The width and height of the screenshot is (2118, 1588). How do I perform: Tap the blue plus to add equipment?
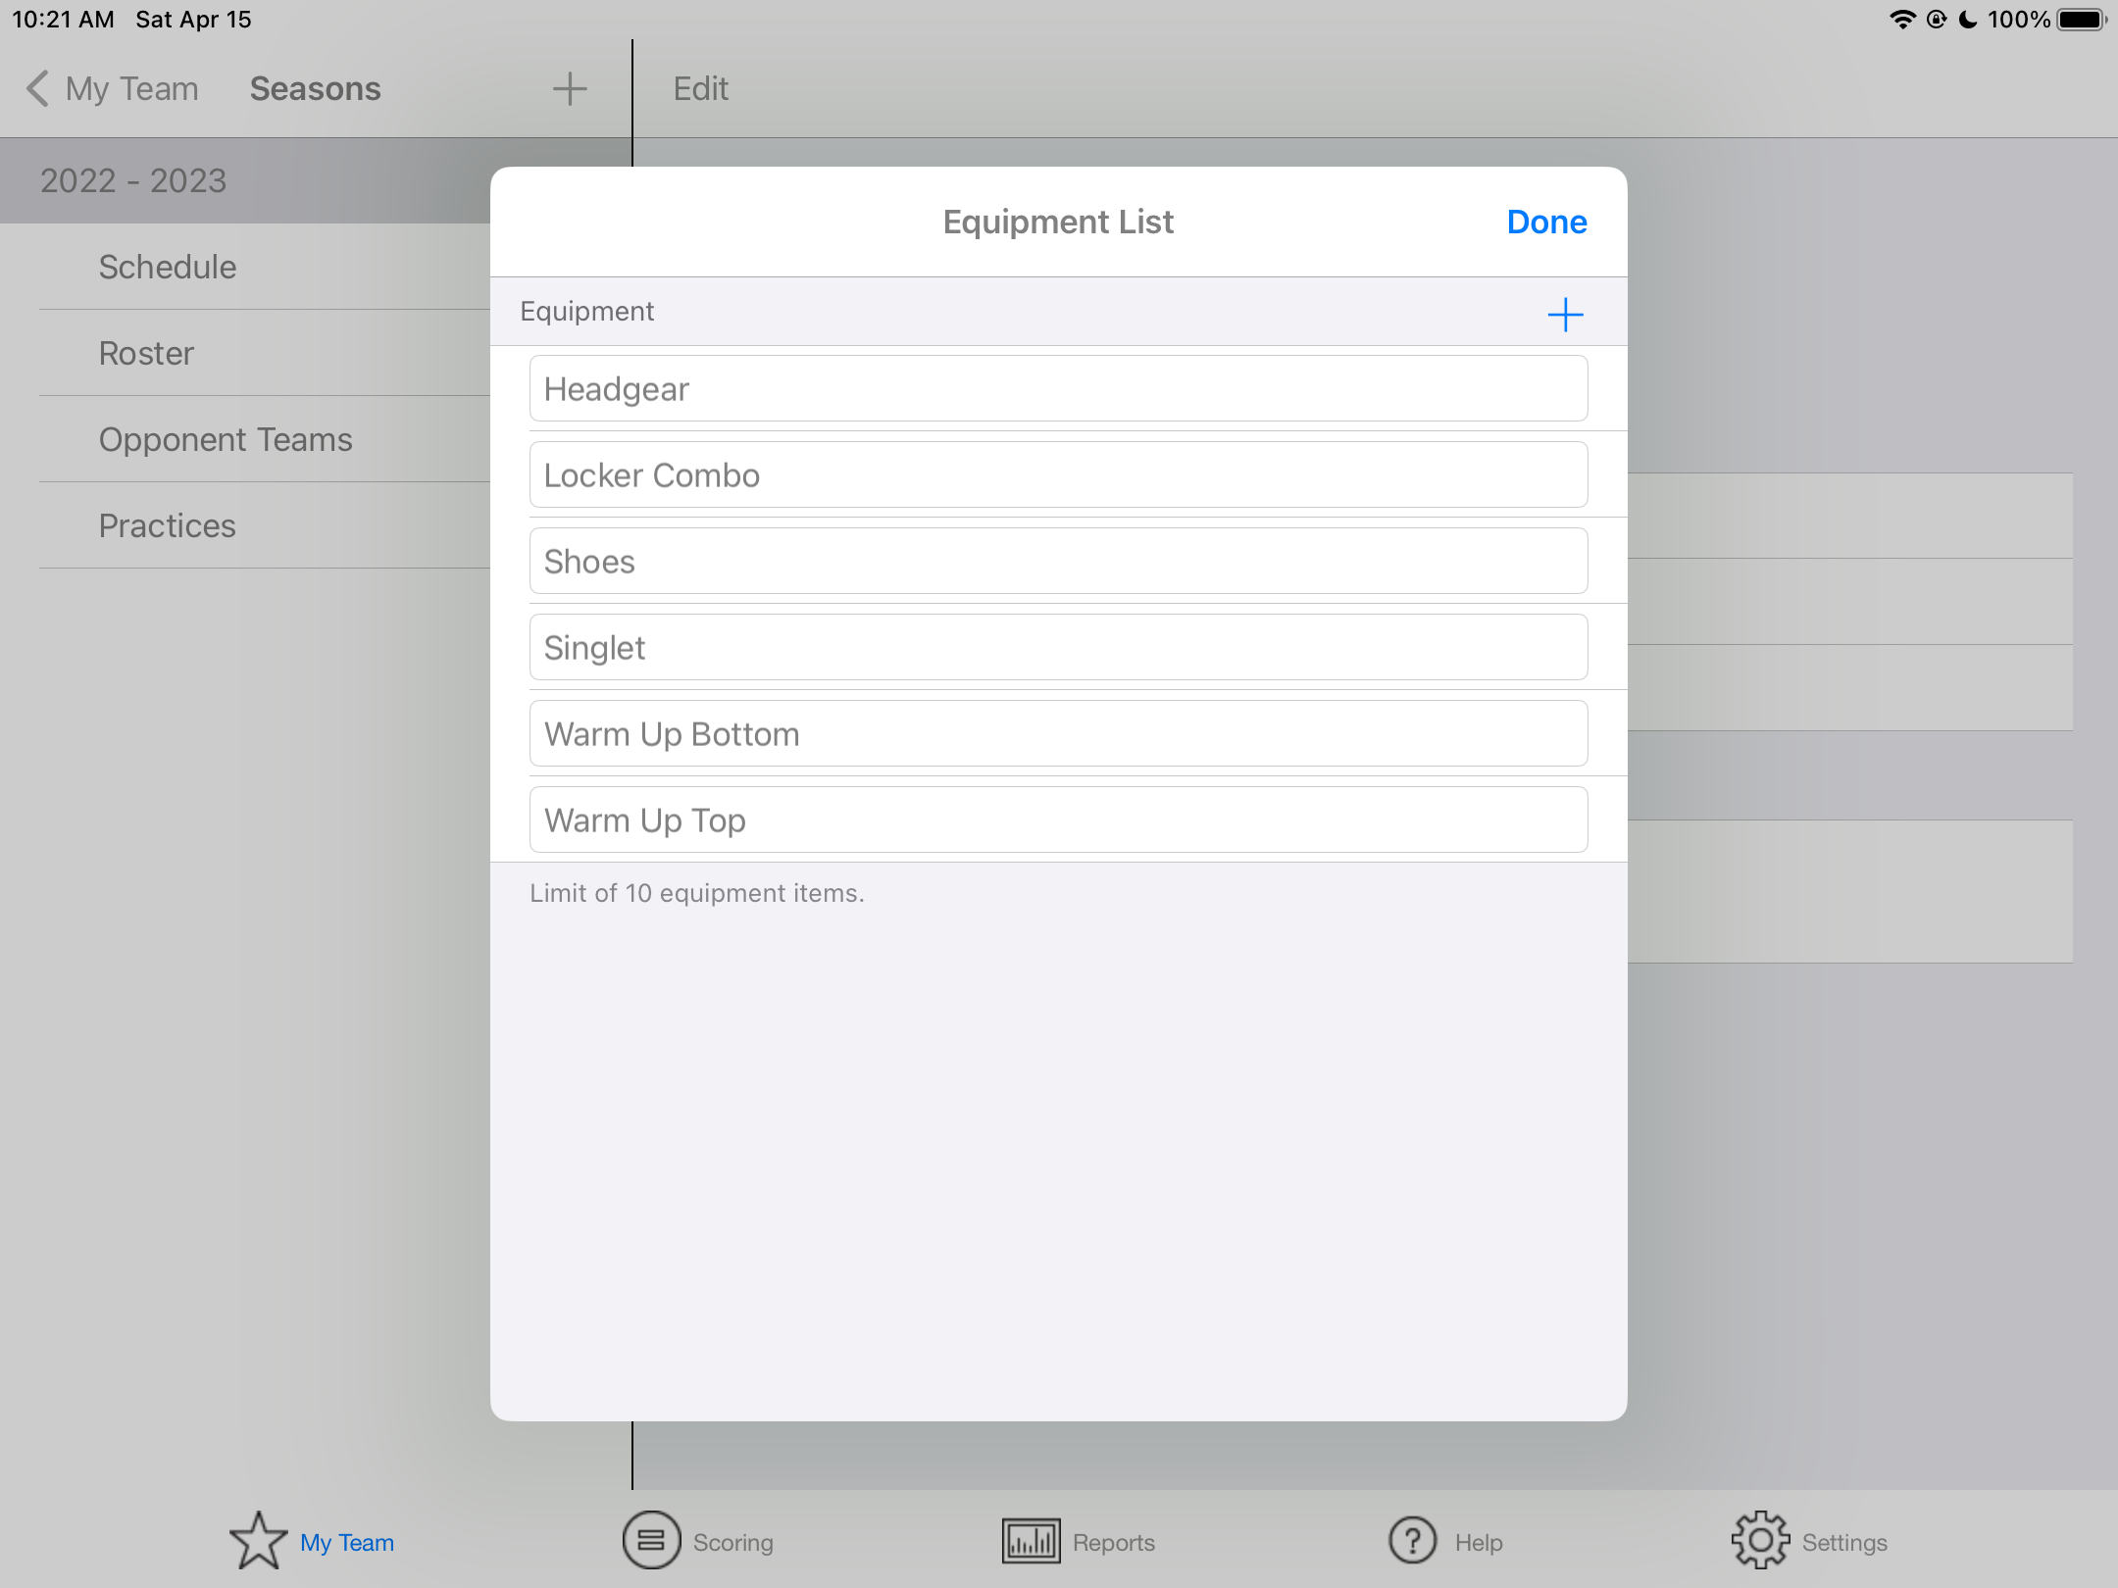click(x=1565, y=314)
